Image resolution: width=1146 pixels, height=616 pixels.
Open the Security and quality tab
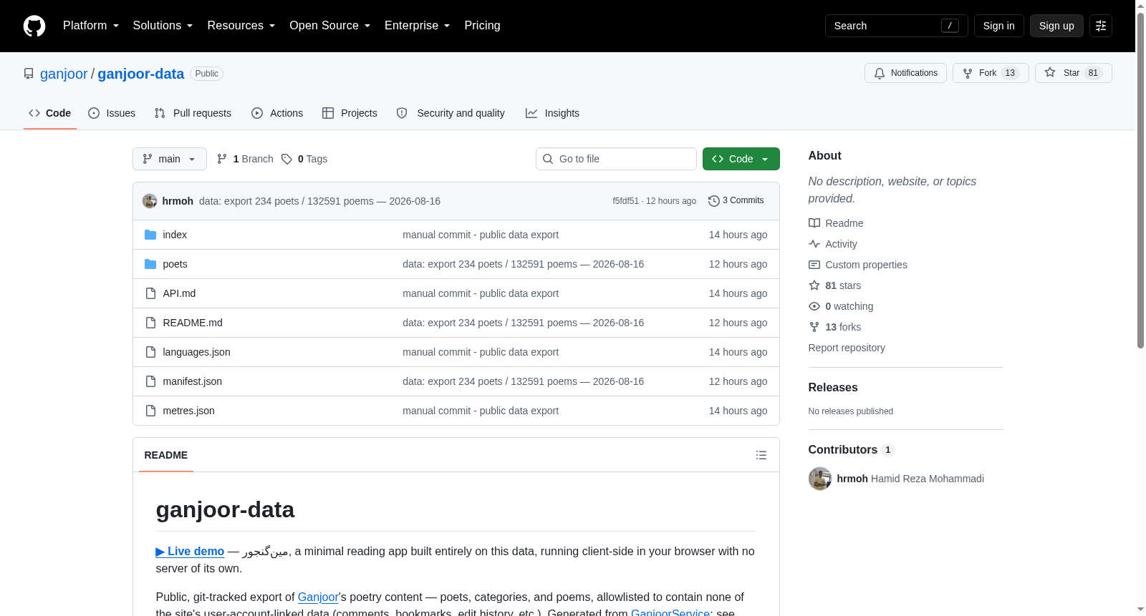tap(451, 113)
